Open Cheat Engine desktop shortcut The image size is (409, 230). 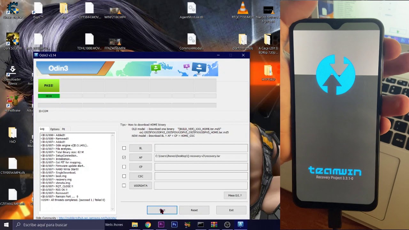click(x=12, y=11)
